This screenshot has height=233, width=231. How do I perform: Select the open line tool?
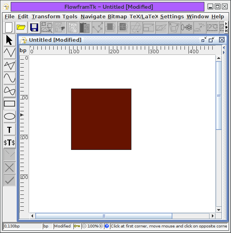pos(10,52)
